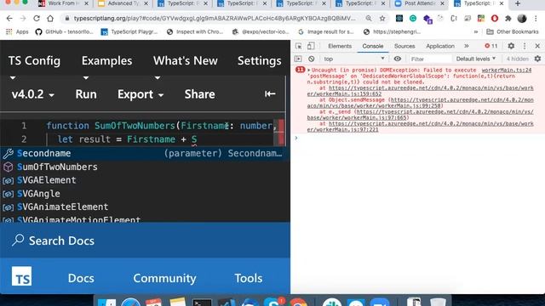Image resolution: width=545 pixels, height=306 pixels.
Task: Expand hidden bookmarks chevron
Action: click(476, 32)
